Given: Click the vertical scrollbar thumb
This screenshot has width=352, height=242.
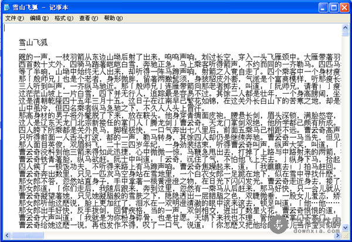Looking at the screenshot, I should 346,33.
